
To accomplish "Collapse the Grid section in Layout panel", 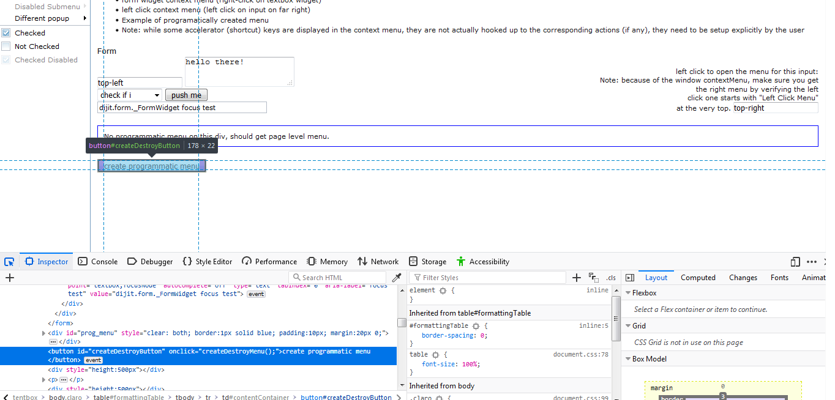I will (x=629, y=325).
